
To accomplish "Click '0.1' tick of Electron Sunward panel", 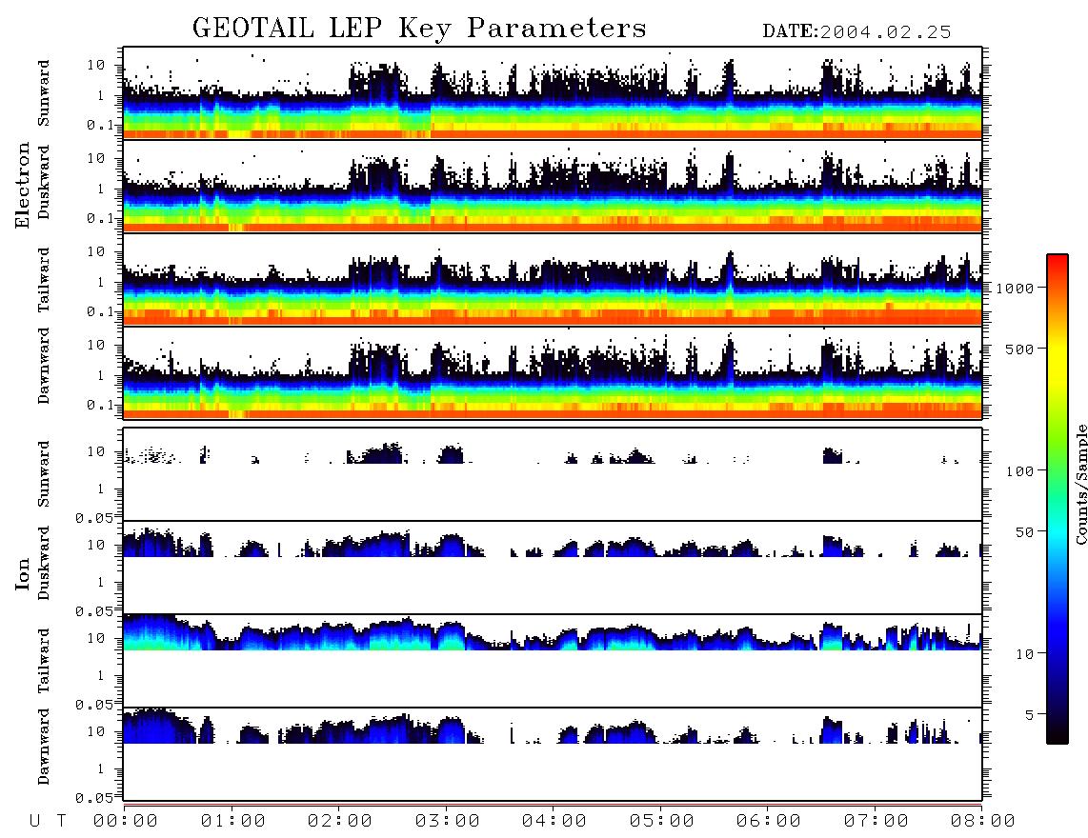I will 101,125.
